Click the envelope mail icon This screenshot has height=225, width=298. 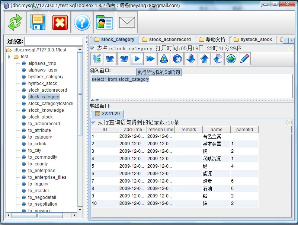(127, 22)
